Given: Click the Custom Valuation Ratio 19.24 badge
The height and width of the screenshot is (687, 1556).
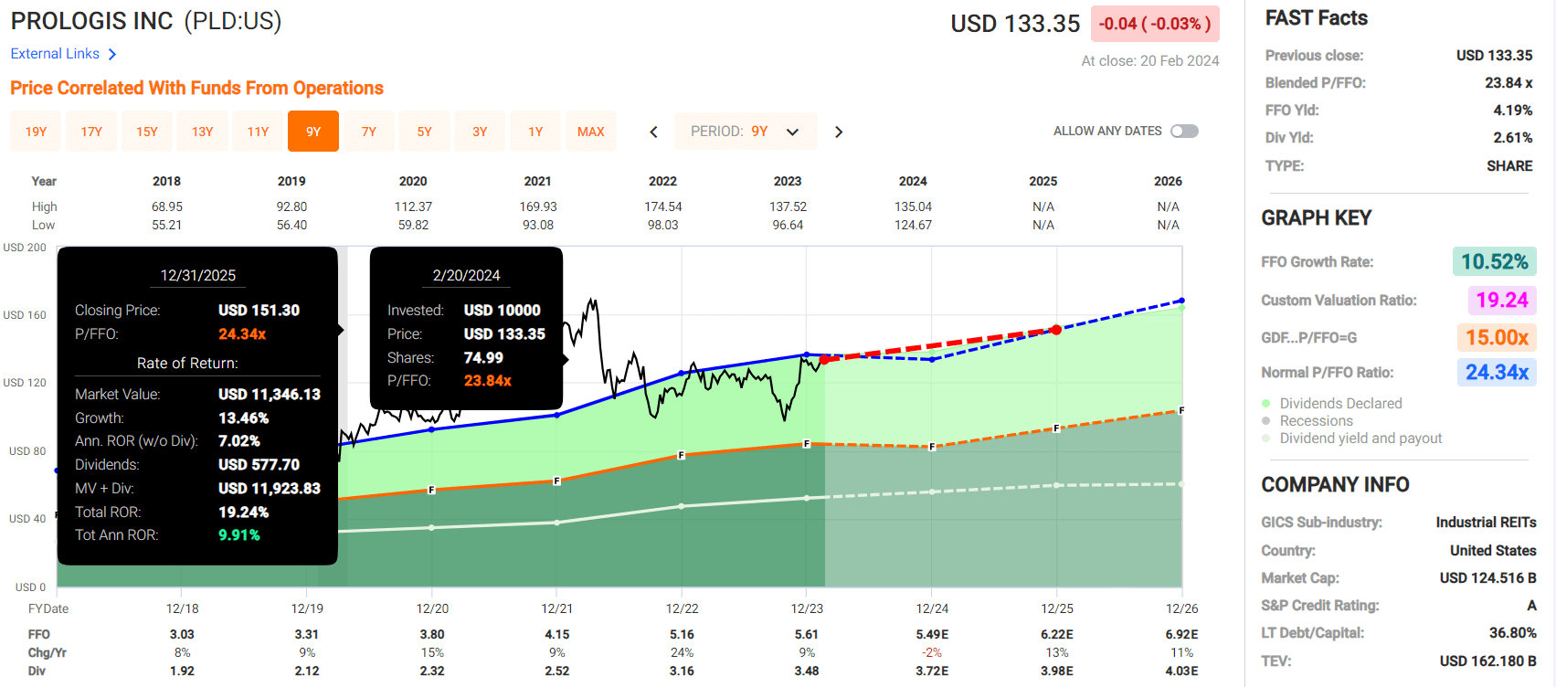Looking at the screenshot, I should [1501, 301].
